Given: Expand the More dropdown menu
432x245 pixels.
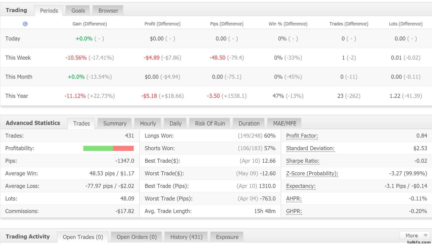Looking at the screenshot, I should click(415, 236).
